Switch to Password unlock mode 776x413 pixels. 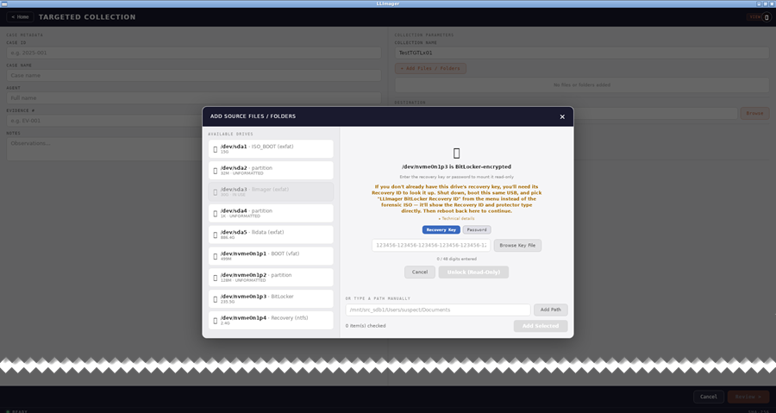coord(477,230)
